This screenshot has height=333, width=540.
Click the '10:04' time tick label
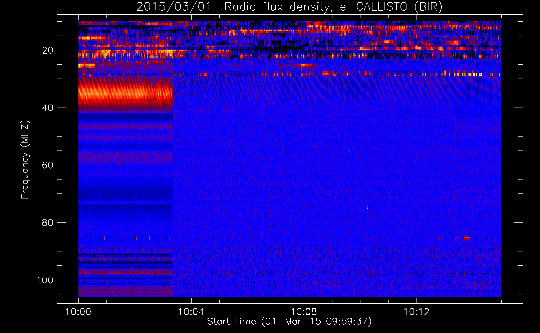coord(191,312)
